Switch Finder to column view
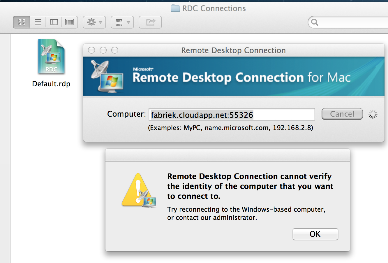388x263 pixels. coord(54,22)
